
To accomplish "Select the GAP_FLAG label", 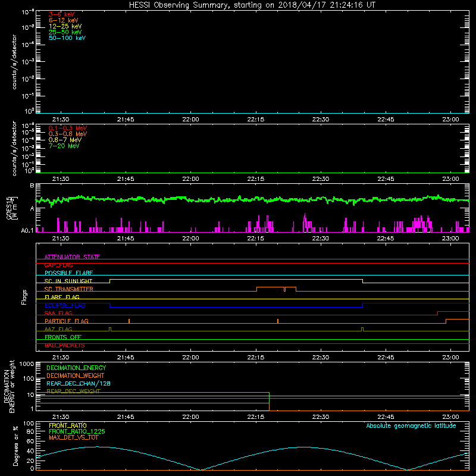I will [58, 265].
